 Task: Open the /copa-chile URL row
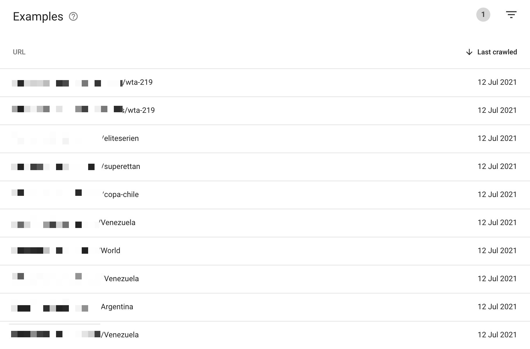[x=121, y=195]
